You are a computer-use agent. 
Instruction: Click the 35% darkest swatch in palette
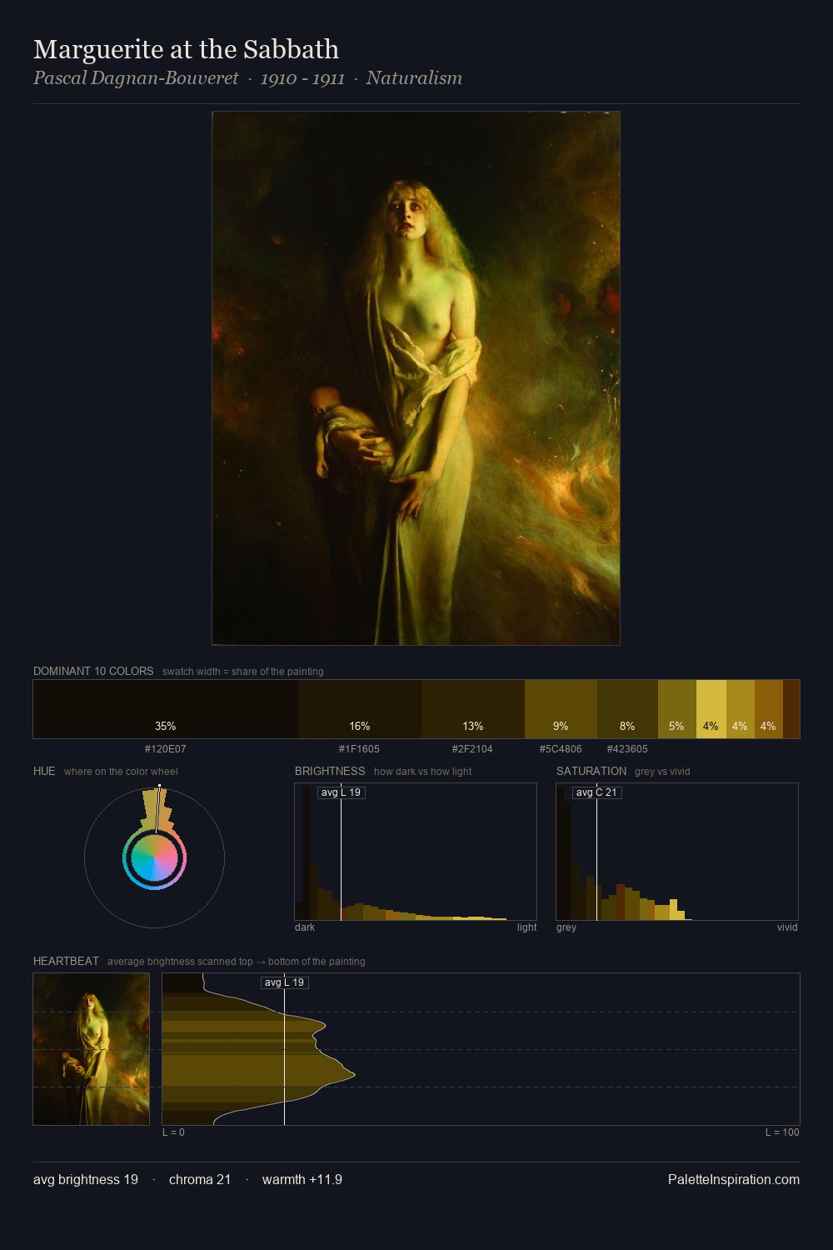pos(166,709)
